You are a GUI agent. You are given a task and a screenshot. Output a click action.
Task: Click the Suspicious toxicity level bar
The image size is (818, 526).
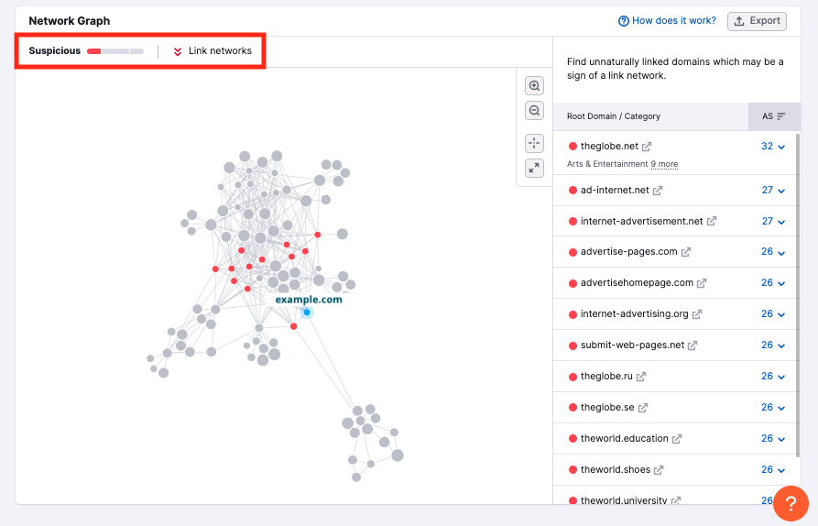pyautogui.click(x=115, y=51)
